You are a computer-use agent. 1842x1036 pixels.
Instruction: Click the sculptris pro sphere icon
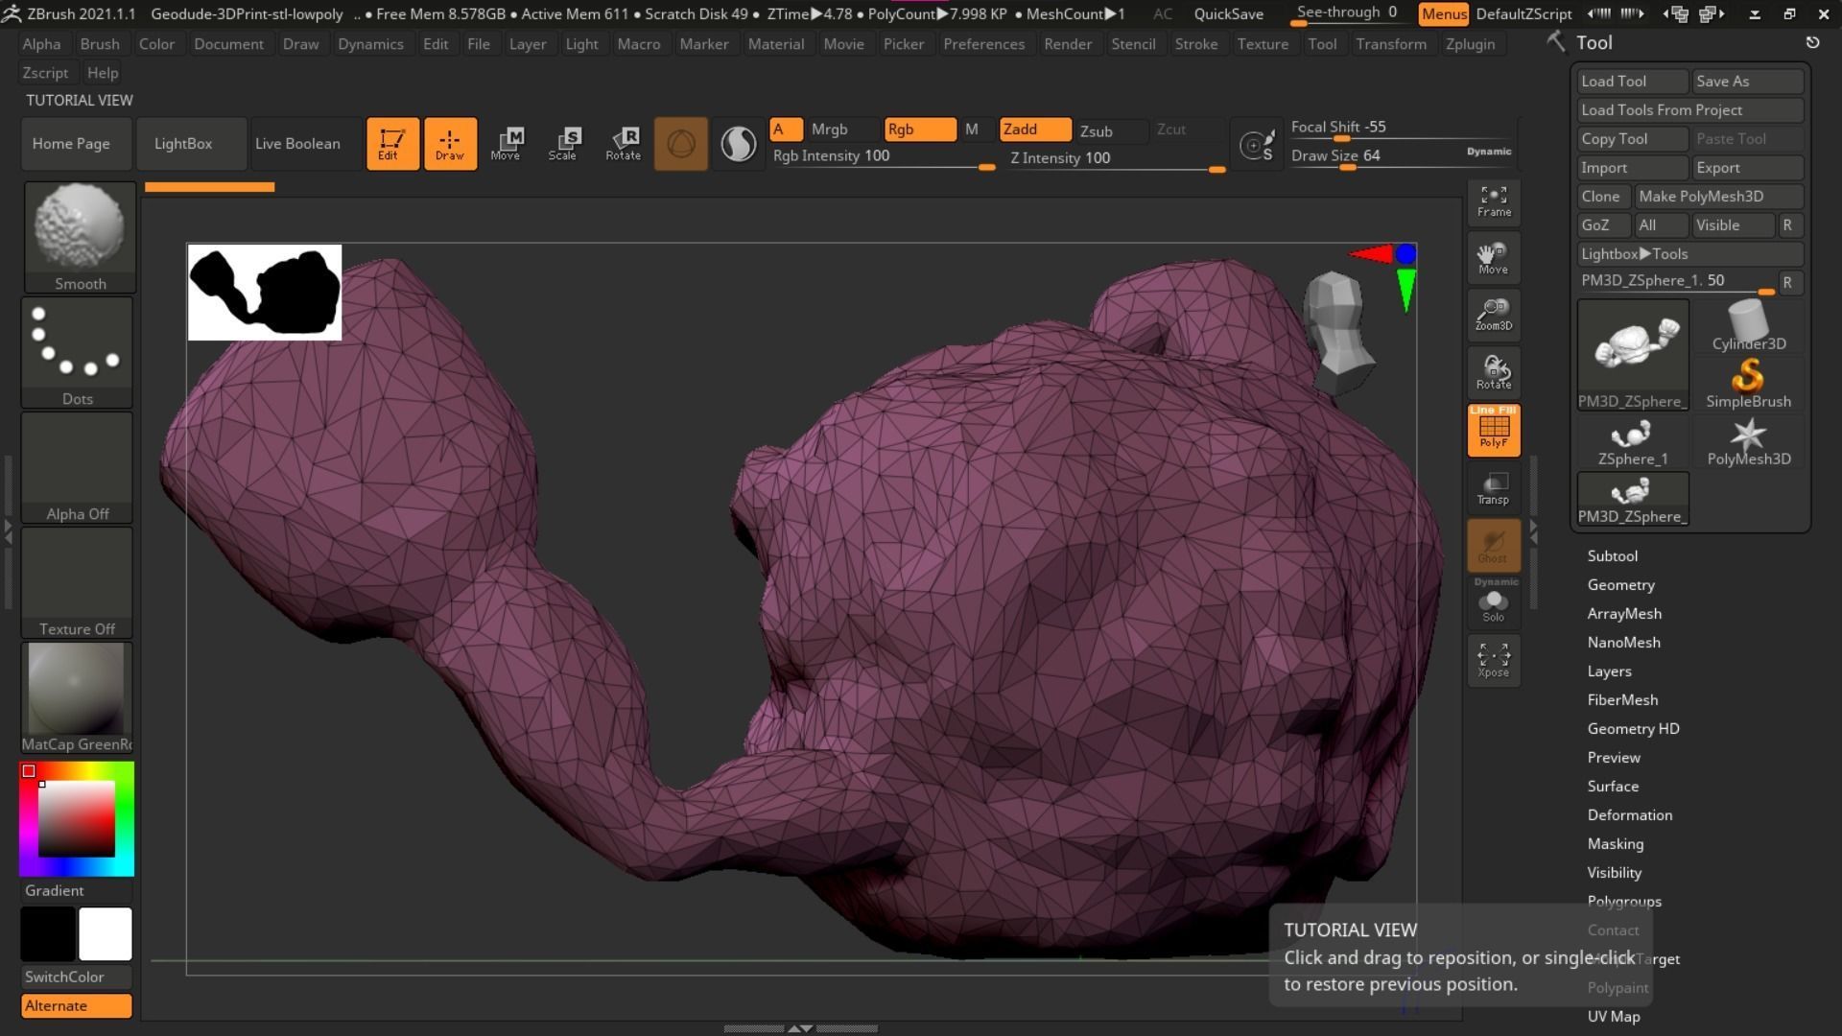click(x=681, y=144)
